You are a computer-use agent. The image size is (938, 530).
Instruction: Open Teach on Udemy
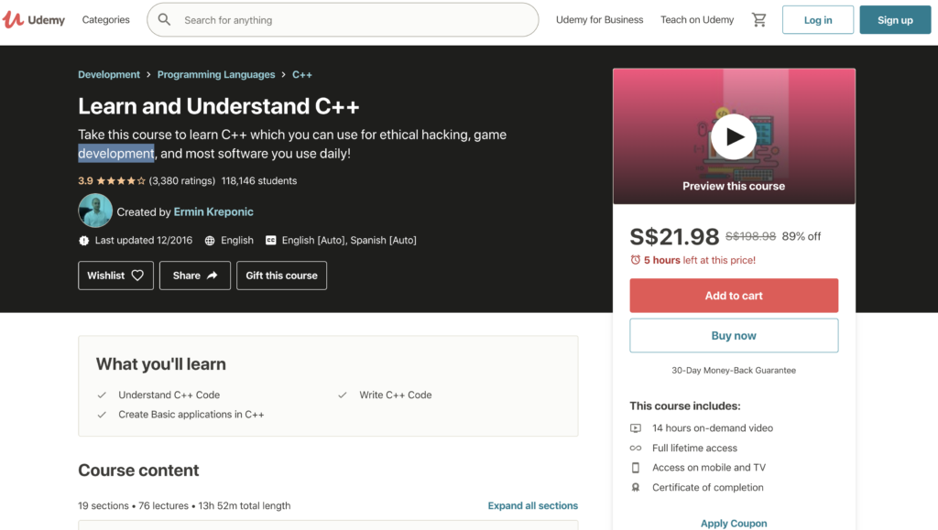click(x=697, y=20)
